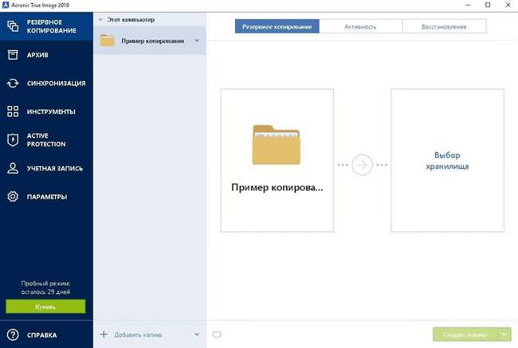
Task: Click the green Купить button
Action: [45, 307]
